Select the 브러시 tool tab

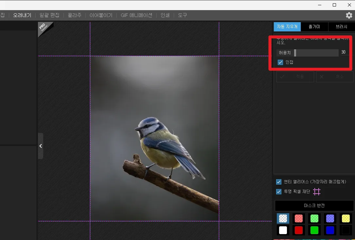click(341, 27)
